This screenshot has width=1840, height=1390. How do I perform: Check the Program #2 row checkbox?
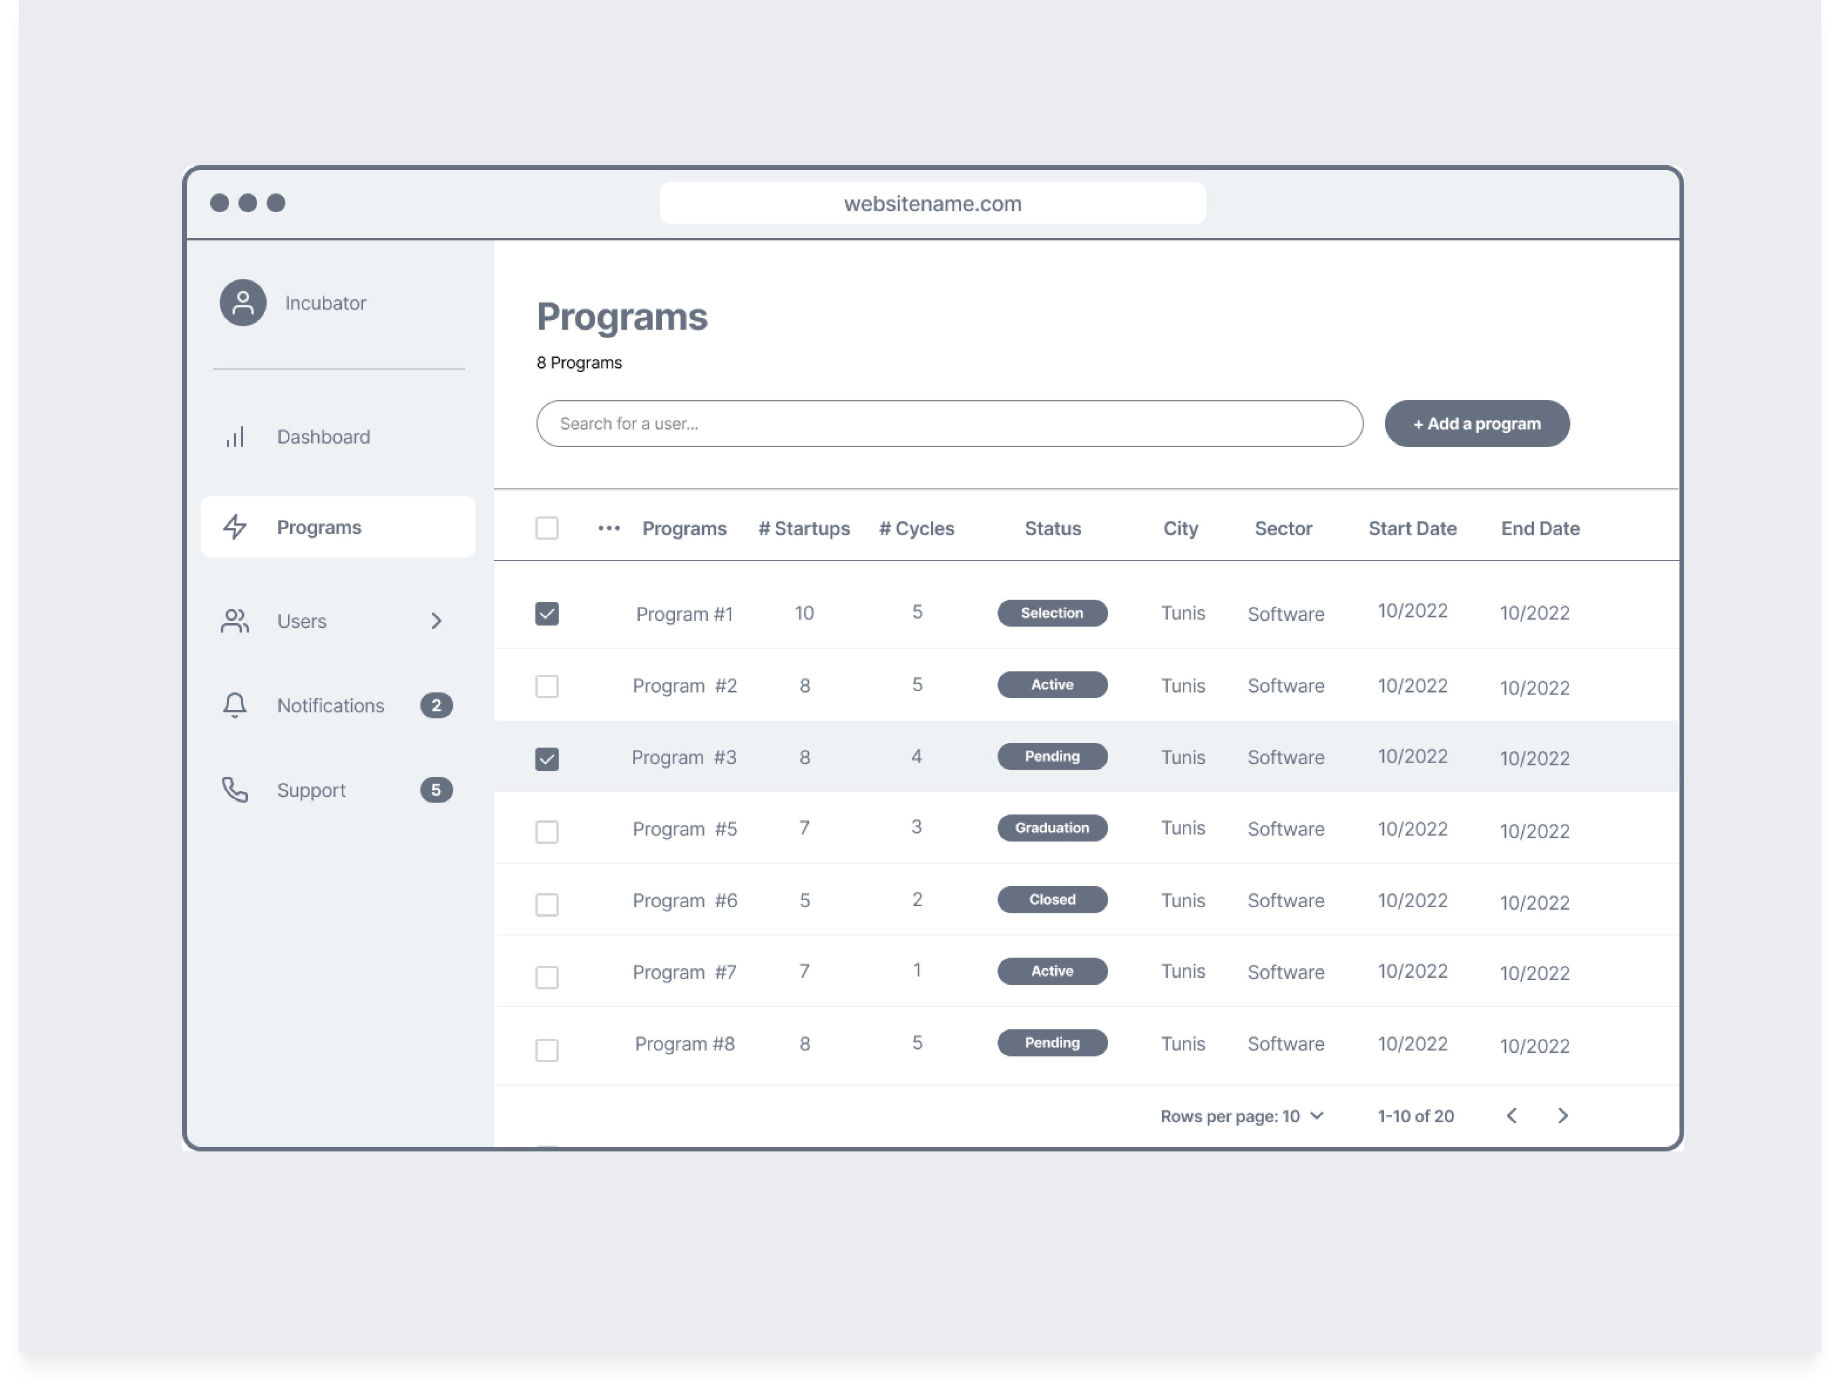coord(546,687)
